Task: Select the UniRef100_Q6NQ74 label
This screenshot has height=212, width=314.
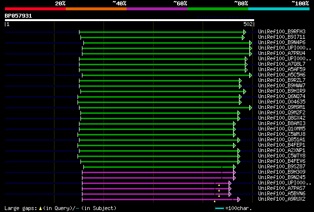Action: coord(282,96)
